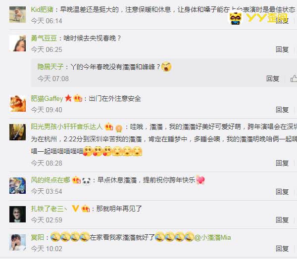Click the panda badge next to 风的终点在哪
Screen dimensions: 297x259
(x=86, y=181)
